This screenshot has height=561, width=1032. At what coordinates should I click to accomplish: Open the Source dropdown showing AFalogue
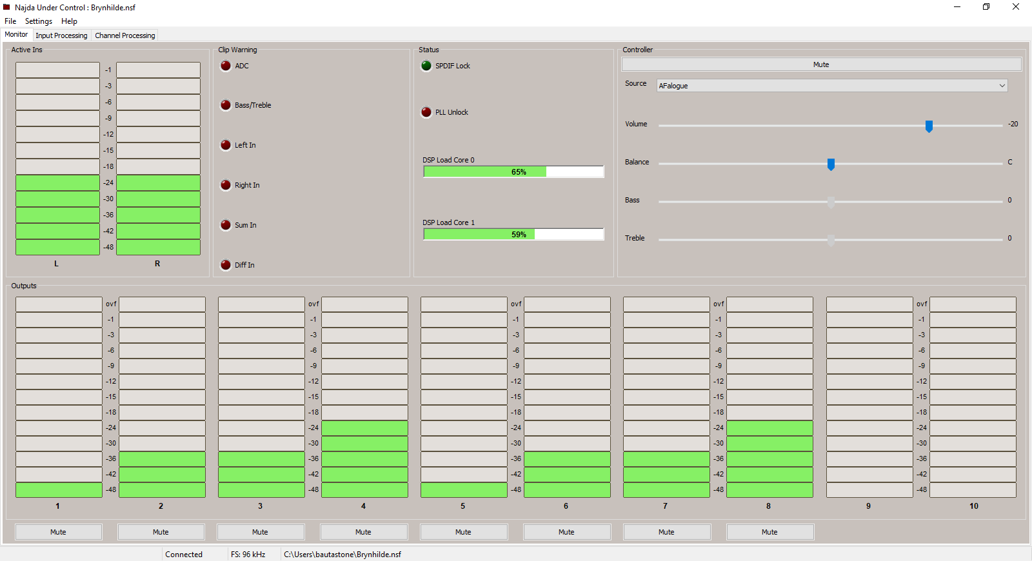[x=831, y=86]
